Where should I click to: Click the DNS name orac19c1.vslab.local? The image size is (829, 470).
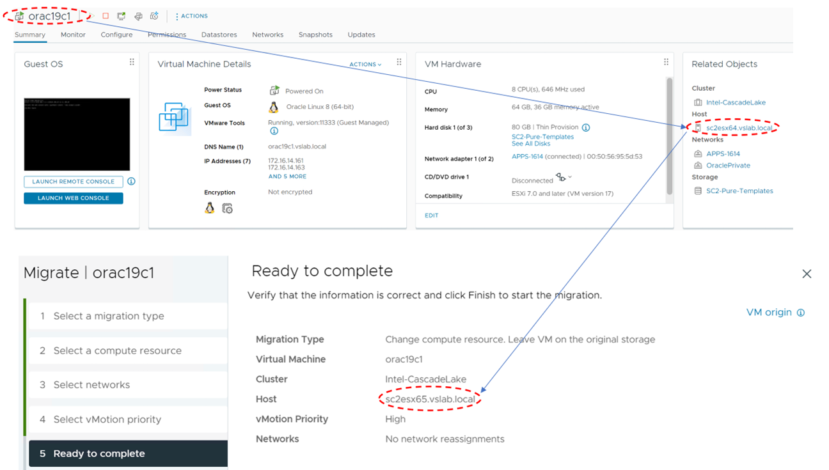pos(297,146)
